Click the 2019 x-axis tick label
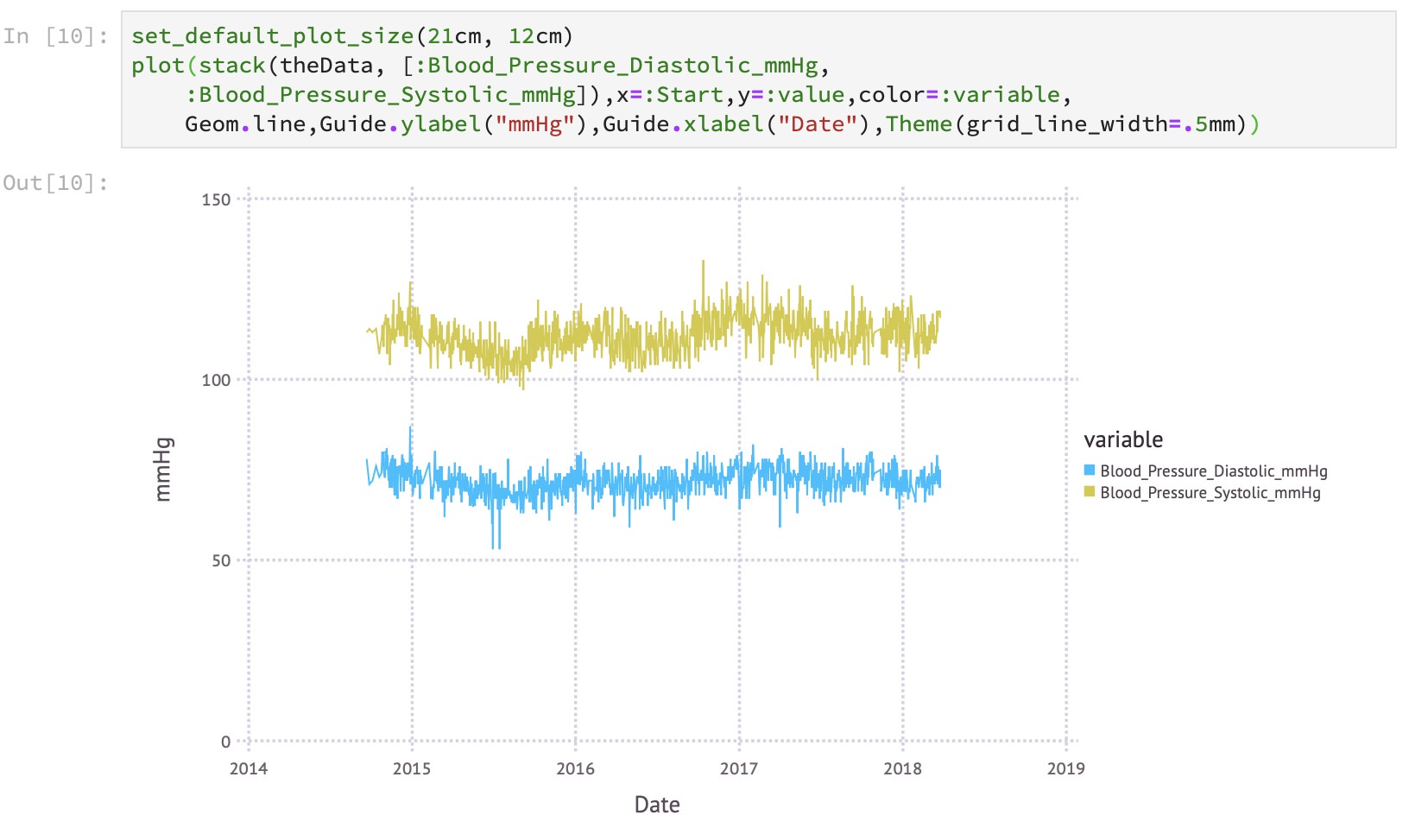This screenshot has height=834, width=1409. (1066, 768)
